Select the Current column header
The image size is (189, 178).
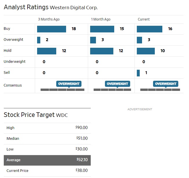point(144,19)
